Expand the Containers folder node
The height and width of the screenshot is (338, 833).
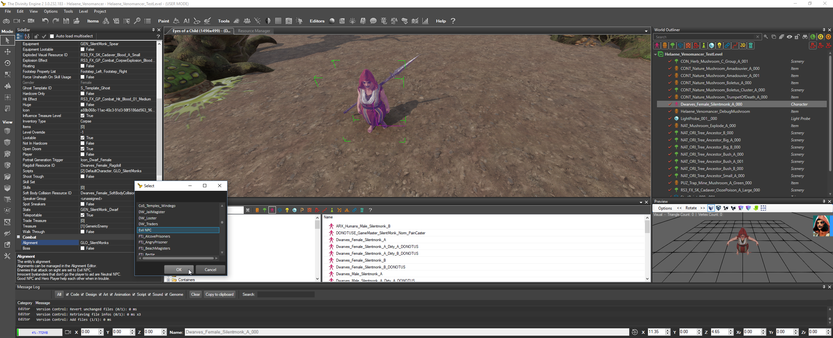[x=169, y=280]
